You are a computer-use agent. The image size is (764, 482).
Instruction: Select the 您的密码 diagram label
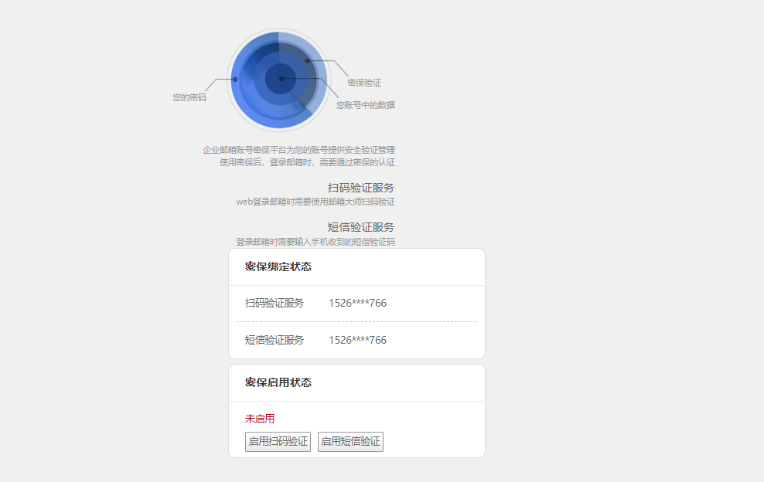(x=189, y=97)
